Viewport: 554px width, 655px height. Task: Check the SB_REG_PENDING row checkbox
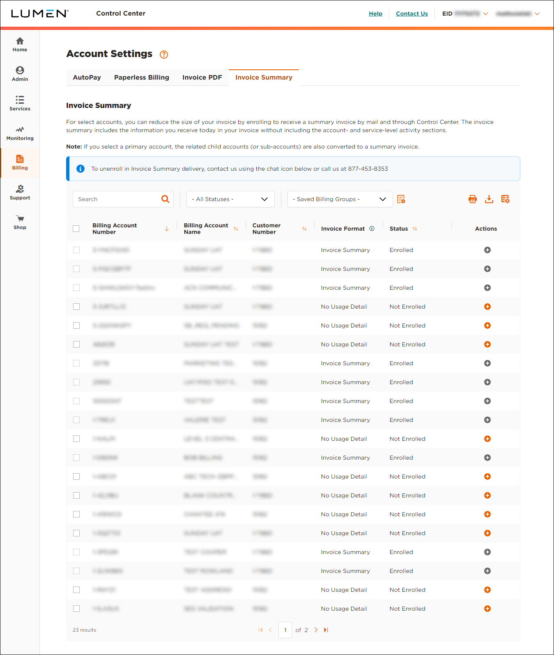(x=76, y=325)
